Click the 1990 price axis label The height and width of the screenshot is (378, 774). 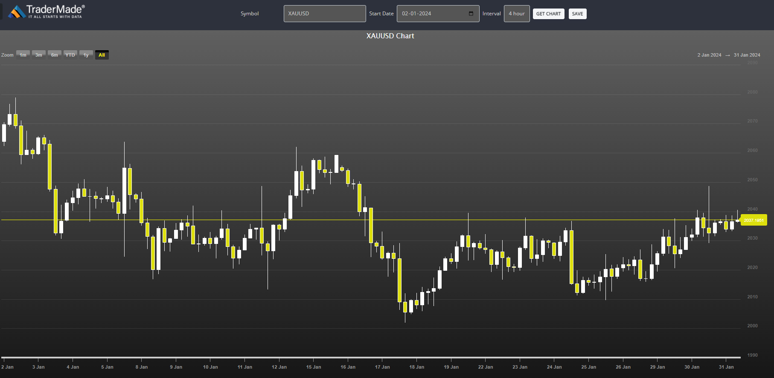(753, 355)
